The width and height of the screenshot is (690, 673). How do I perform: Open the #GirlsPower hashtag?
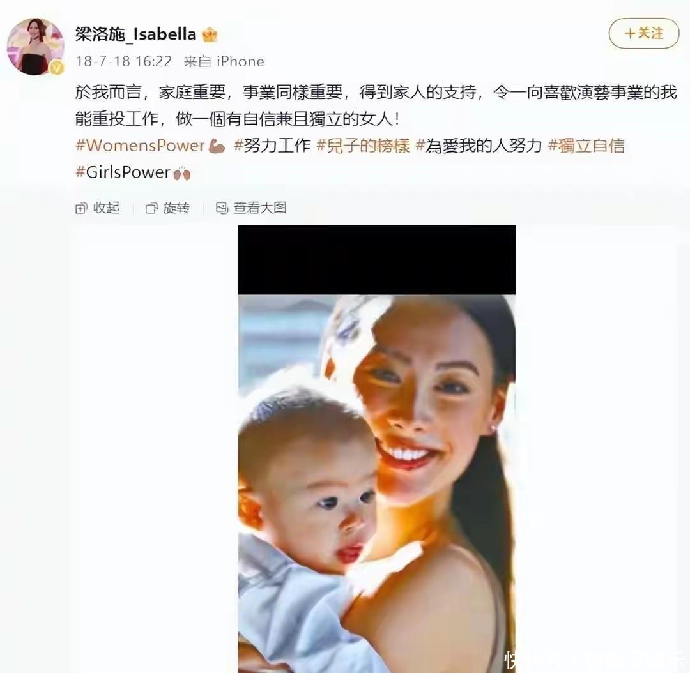tap(133, 172)
